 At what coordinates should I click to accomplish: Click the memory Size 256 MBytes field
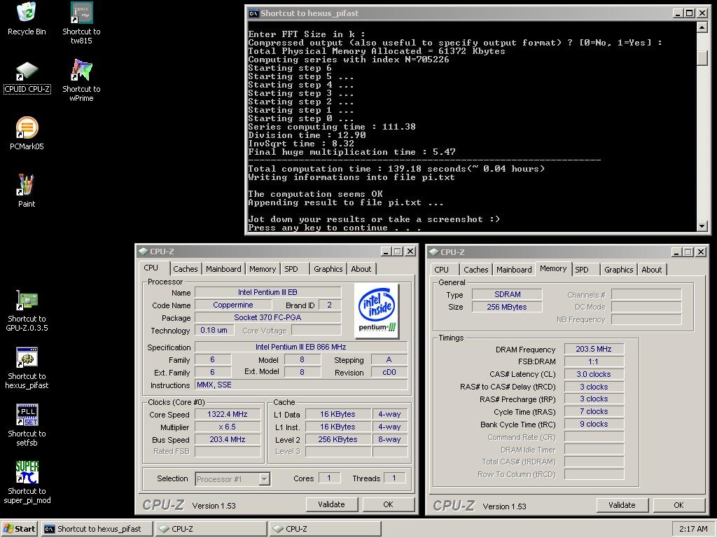point(507,307)
